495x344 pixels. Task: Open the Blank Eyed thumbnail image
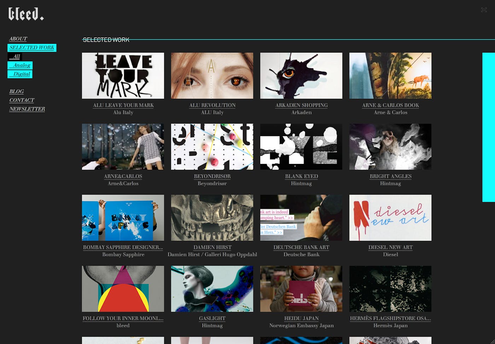tap(301, 147)
